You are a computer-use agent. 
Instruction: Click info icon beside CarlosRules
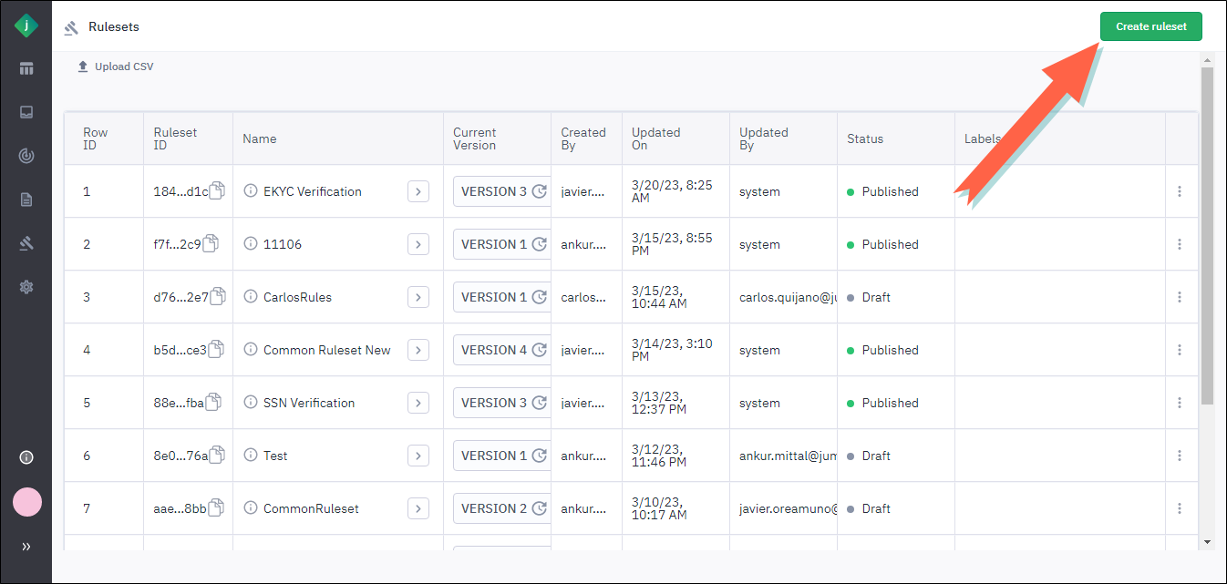tap(251, 297)
